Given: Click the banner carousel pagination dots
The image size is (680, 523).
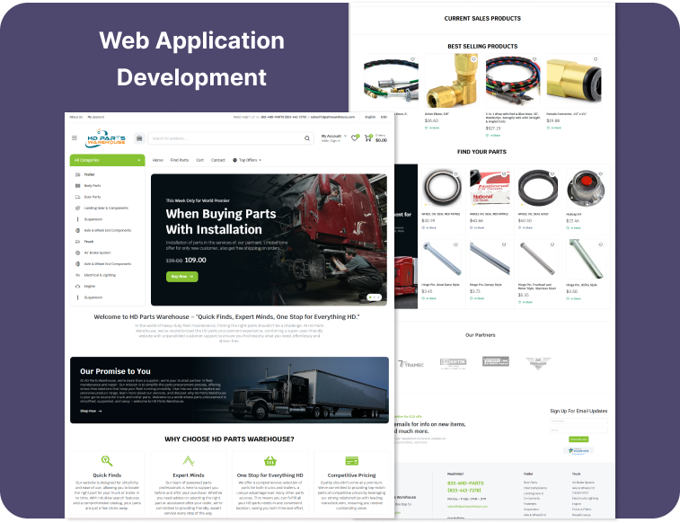Looking at the screenshot, I should [375, 297].
